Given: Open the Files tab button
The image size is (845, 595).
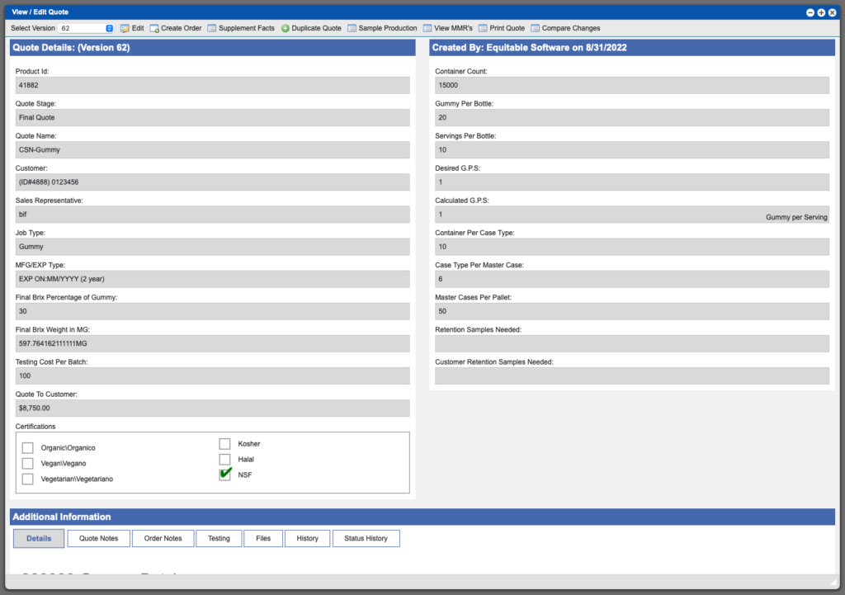Looking at the screenshot, I should [262, 538].
